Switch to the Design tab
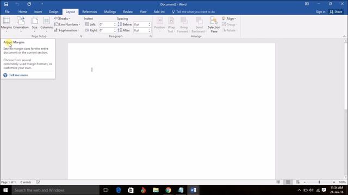The image size is (348, 195). (53, 12)
